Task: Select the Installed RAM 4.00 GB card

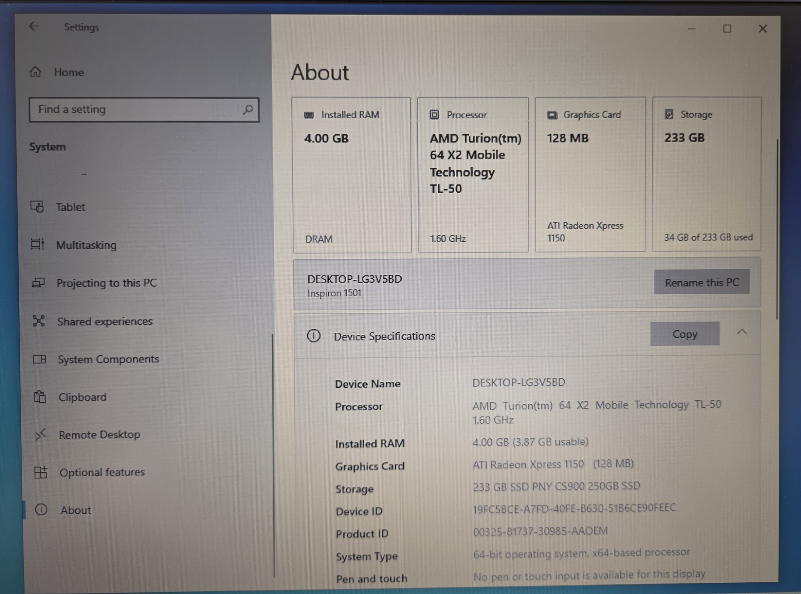Action: coord(351,175)
